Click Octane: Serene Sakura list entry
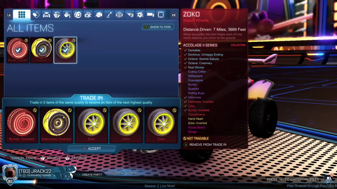337x189 pixels. pyautogui.click(x=203, y=59)
